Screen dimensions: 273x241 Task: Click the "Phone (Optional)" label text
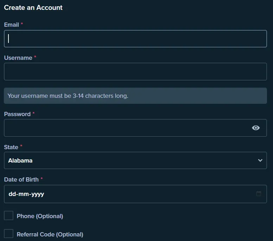point(40,216)
